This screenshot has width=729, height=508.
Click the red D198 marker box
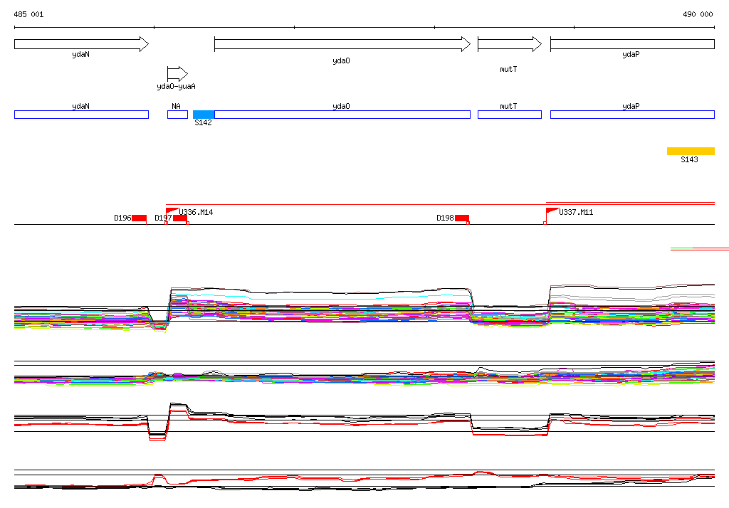[462, 218]
